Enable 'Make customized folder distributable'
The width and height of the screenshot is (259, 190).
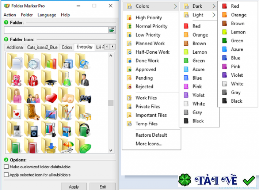coord(5,167)
